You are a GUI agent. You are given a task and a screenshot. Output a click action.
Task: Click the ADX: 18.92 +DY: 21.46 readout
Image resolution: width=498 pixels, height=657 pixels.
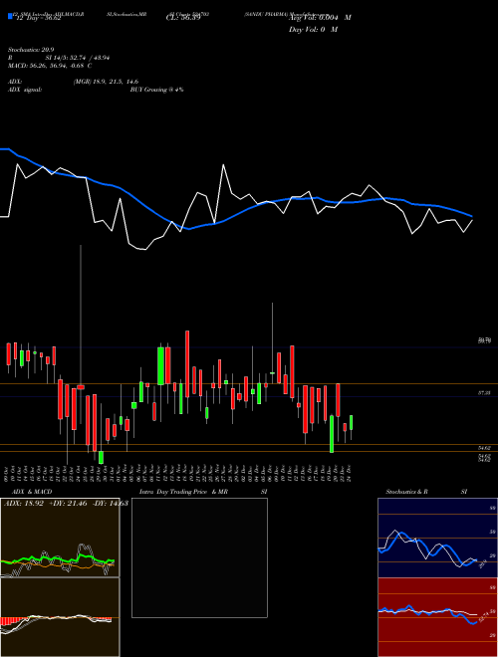[x=66, y=504]
